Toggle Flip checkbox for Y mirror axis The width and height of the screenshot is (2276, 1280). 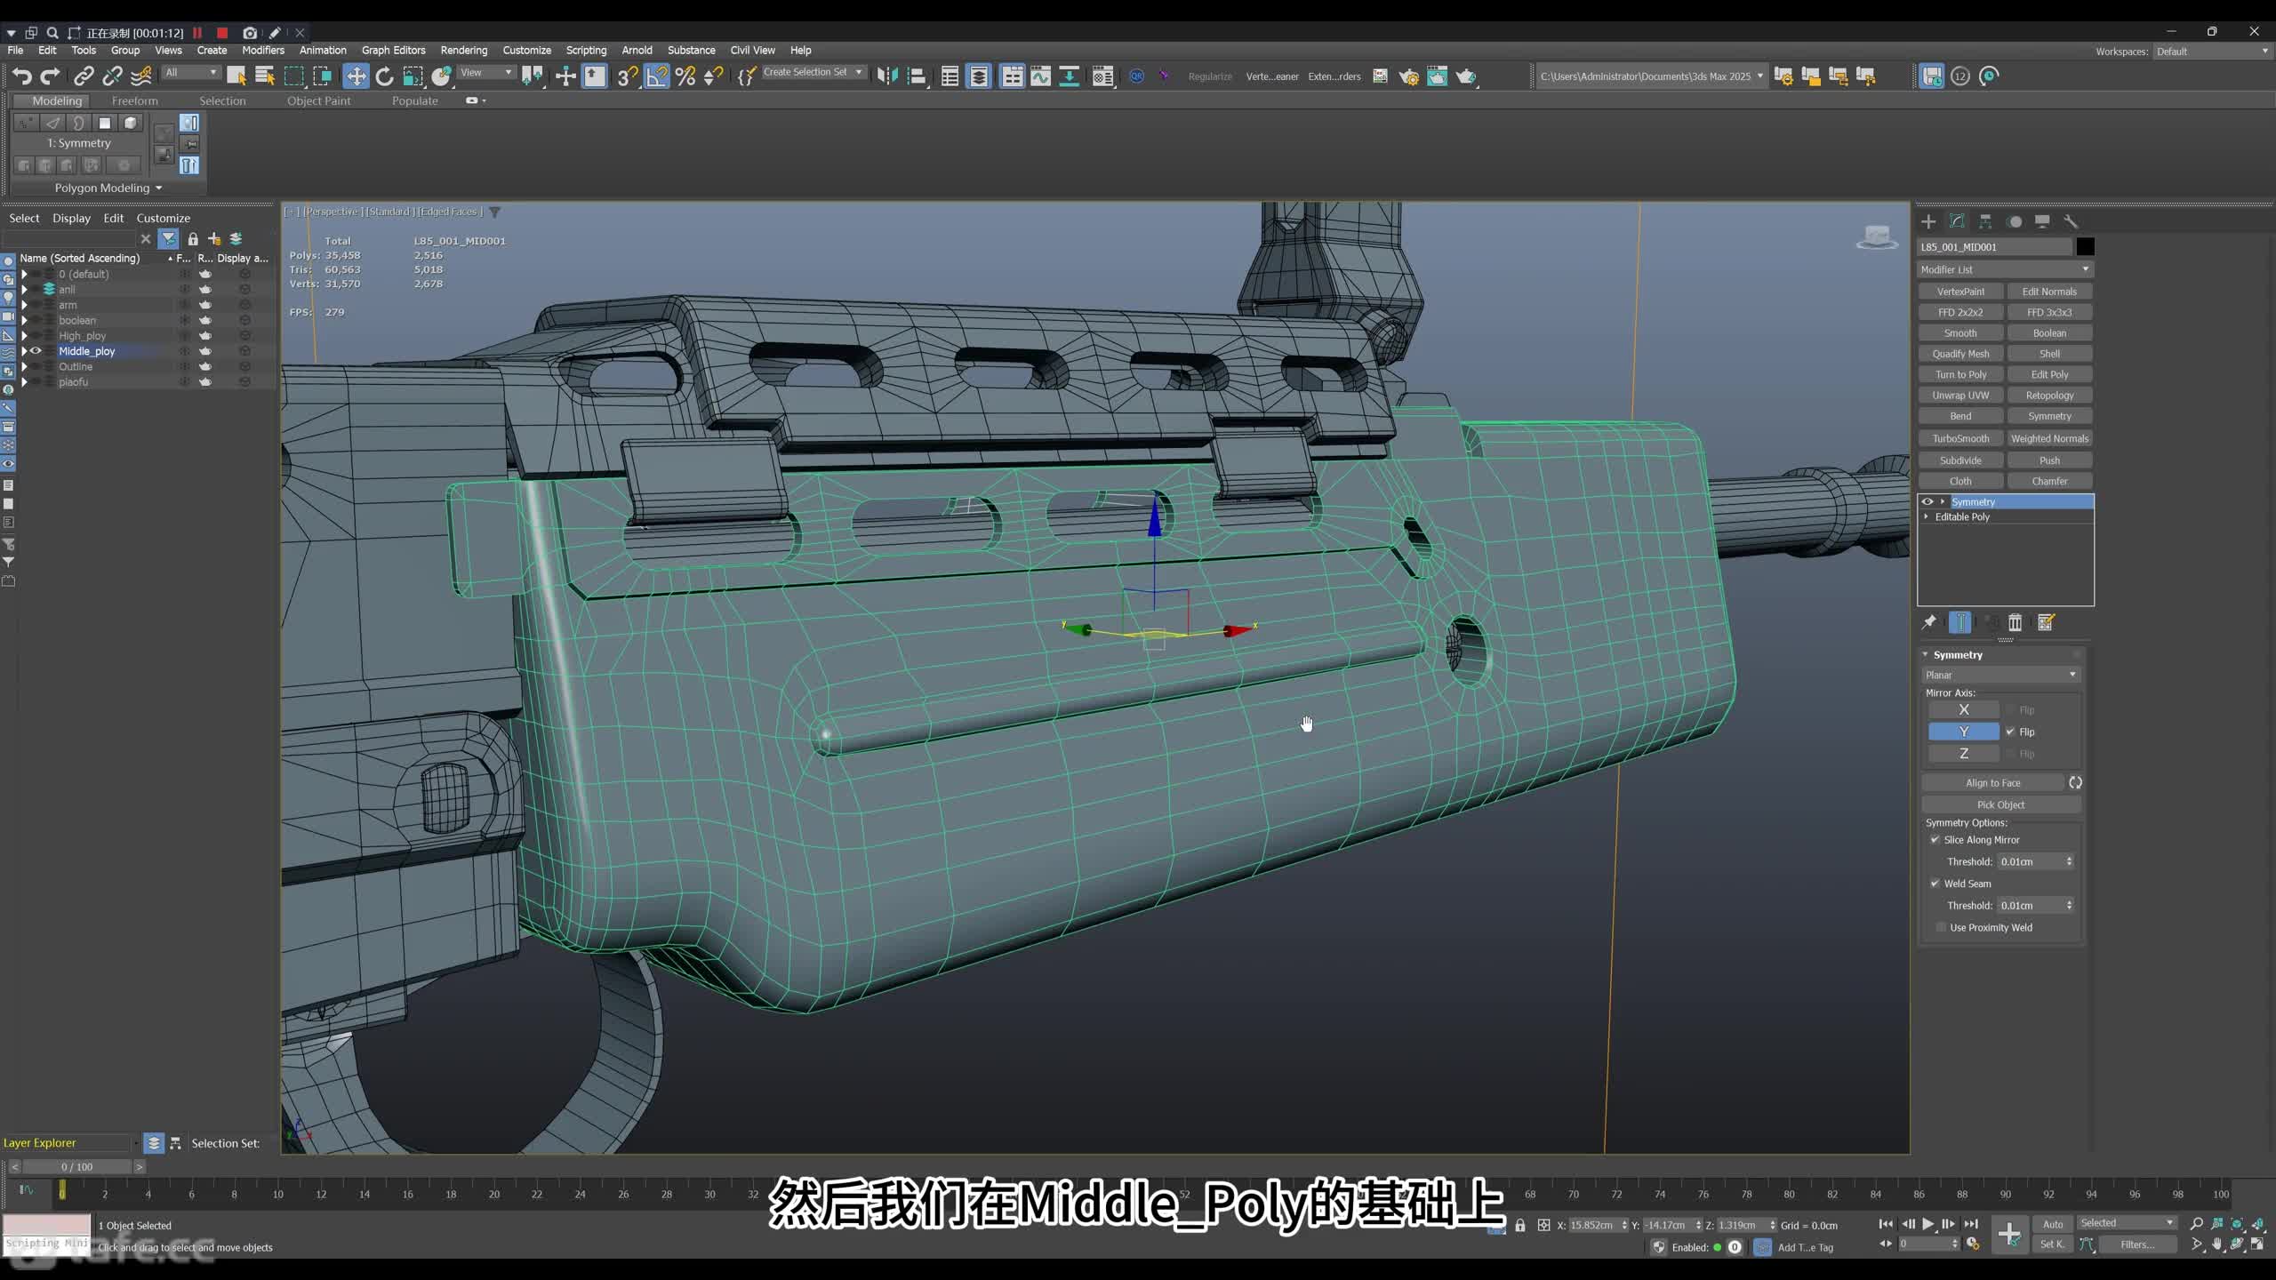2010,732
